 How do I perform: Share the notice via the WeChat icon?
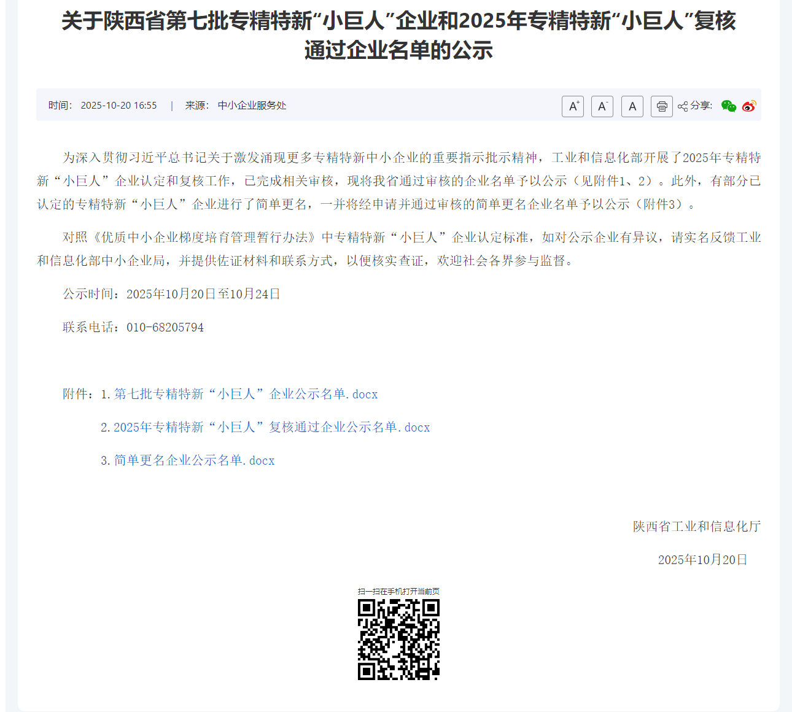coord(728,106)
